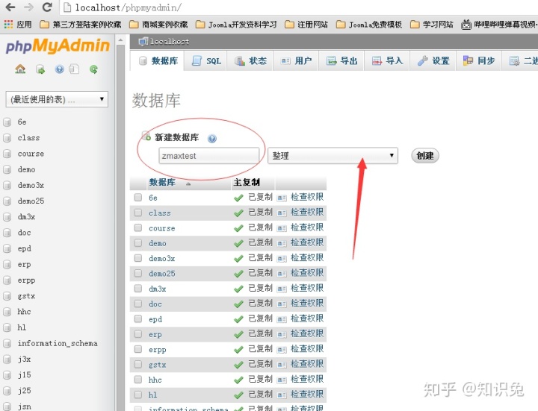This screenshot has height=411, width=538.
Task: Open the erpp database link in table
Action: point(158,350)
